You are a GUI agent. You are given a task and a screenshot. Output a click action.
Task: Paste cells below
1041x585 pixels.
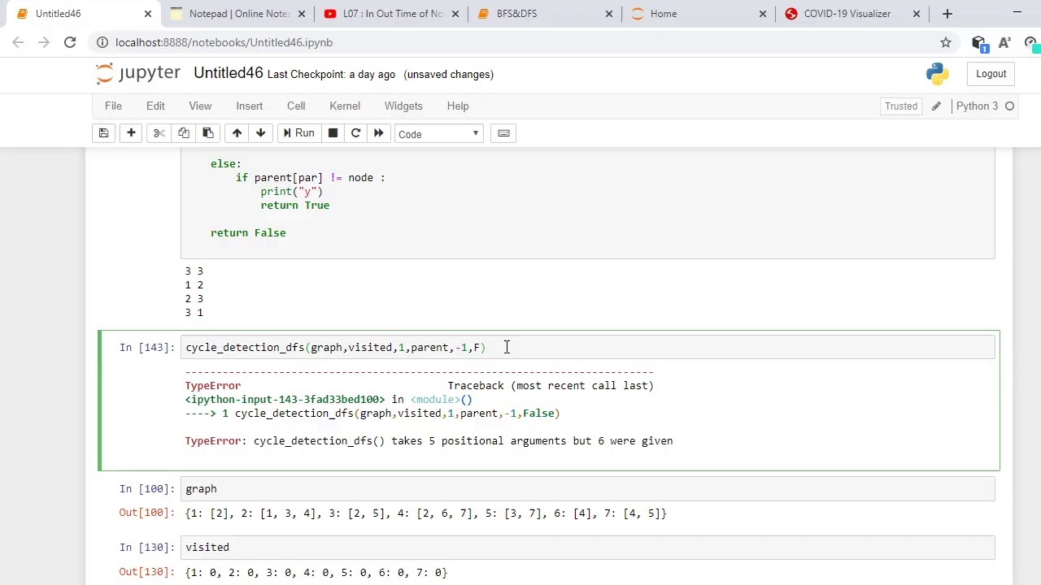pyautogui.click(x=208, y=133)
